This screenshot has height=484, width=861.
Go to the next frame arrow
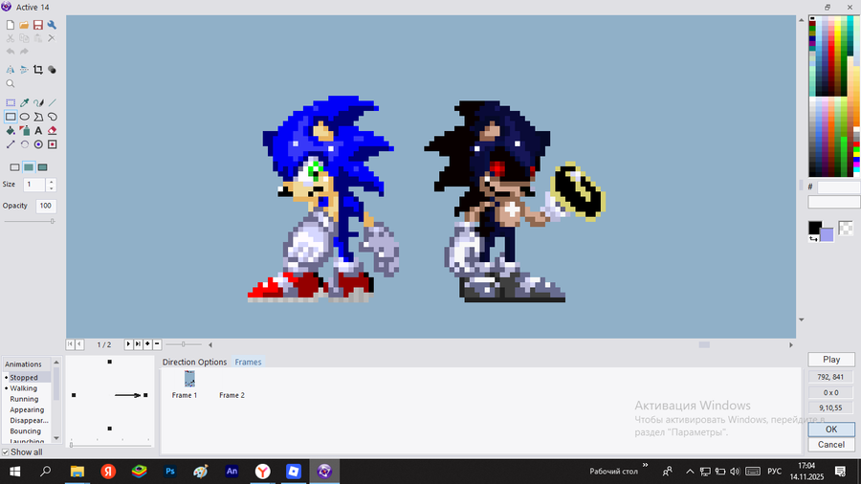pyautogui.click(x=128, y=344)
